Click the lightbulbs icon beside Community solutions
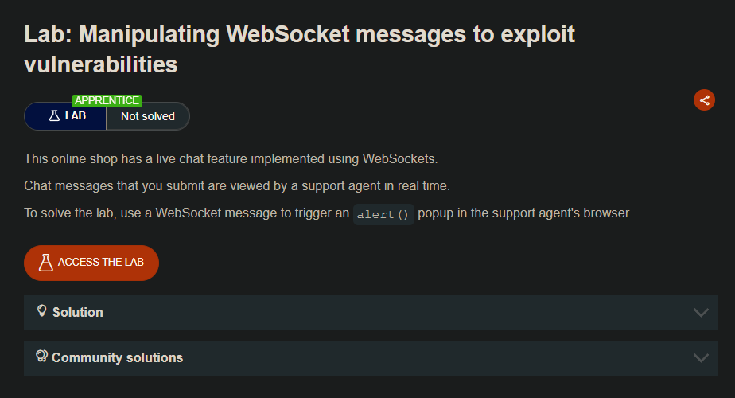Image resolution: width=735 pixels, height=398 pixels. [42, 357]
